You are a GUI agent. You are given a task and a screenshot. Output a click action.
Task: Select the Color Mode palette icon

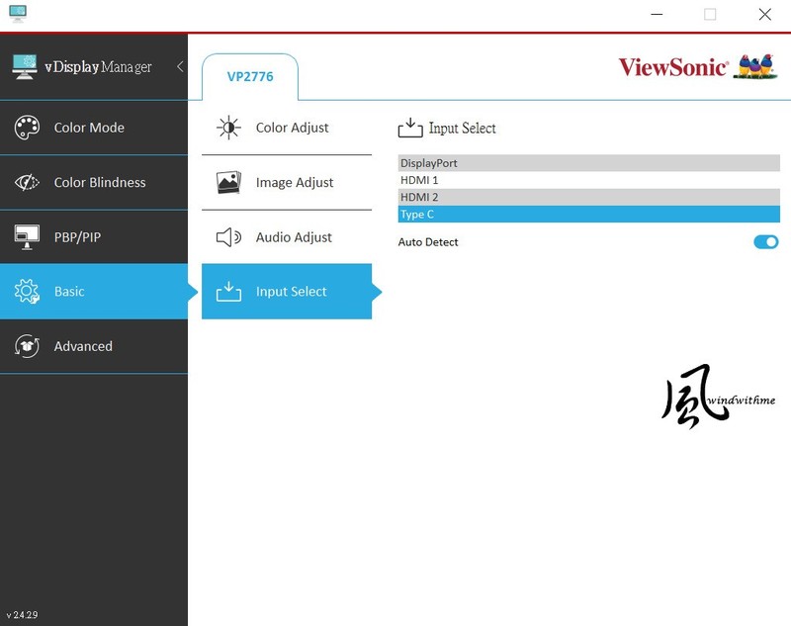(27, 128)
